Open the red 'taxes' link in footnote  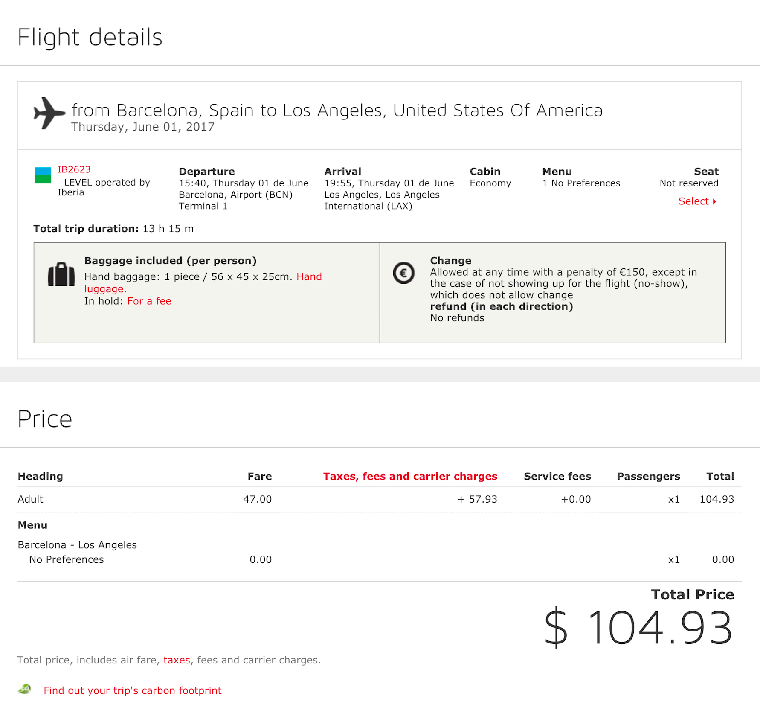point(177,660)
